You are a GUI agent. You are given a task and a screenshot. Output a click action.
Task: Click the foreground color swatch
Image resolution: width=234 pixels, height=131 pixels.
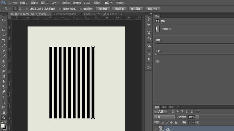pyautogui.click(x=3, y=126)
